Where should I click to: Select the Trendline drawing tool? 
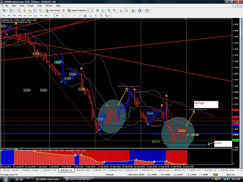click(x=80, y=16)
